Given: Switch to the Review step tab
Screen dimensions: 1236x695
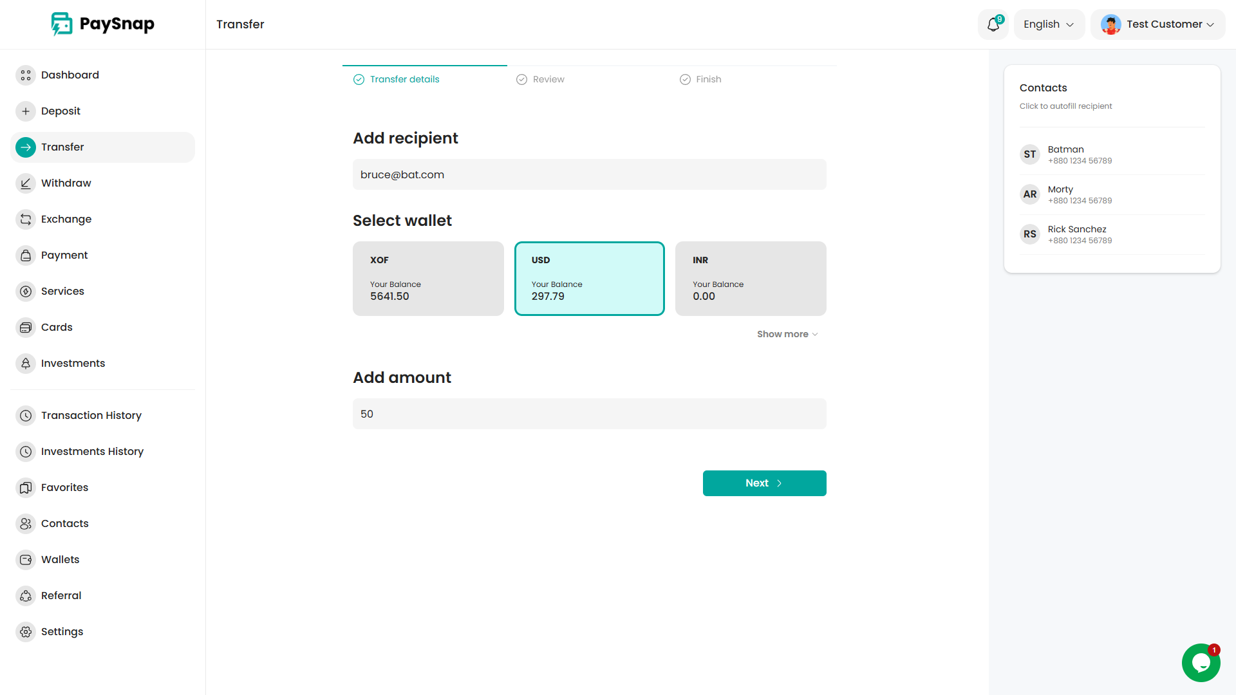Looking at the screenshot, I should [x=548, y=79].
